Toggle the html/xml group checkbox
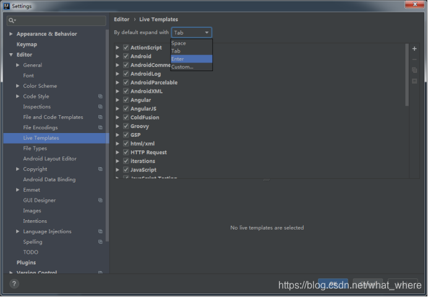The height and width of the screenshot is (297, 428). (126, 144)
